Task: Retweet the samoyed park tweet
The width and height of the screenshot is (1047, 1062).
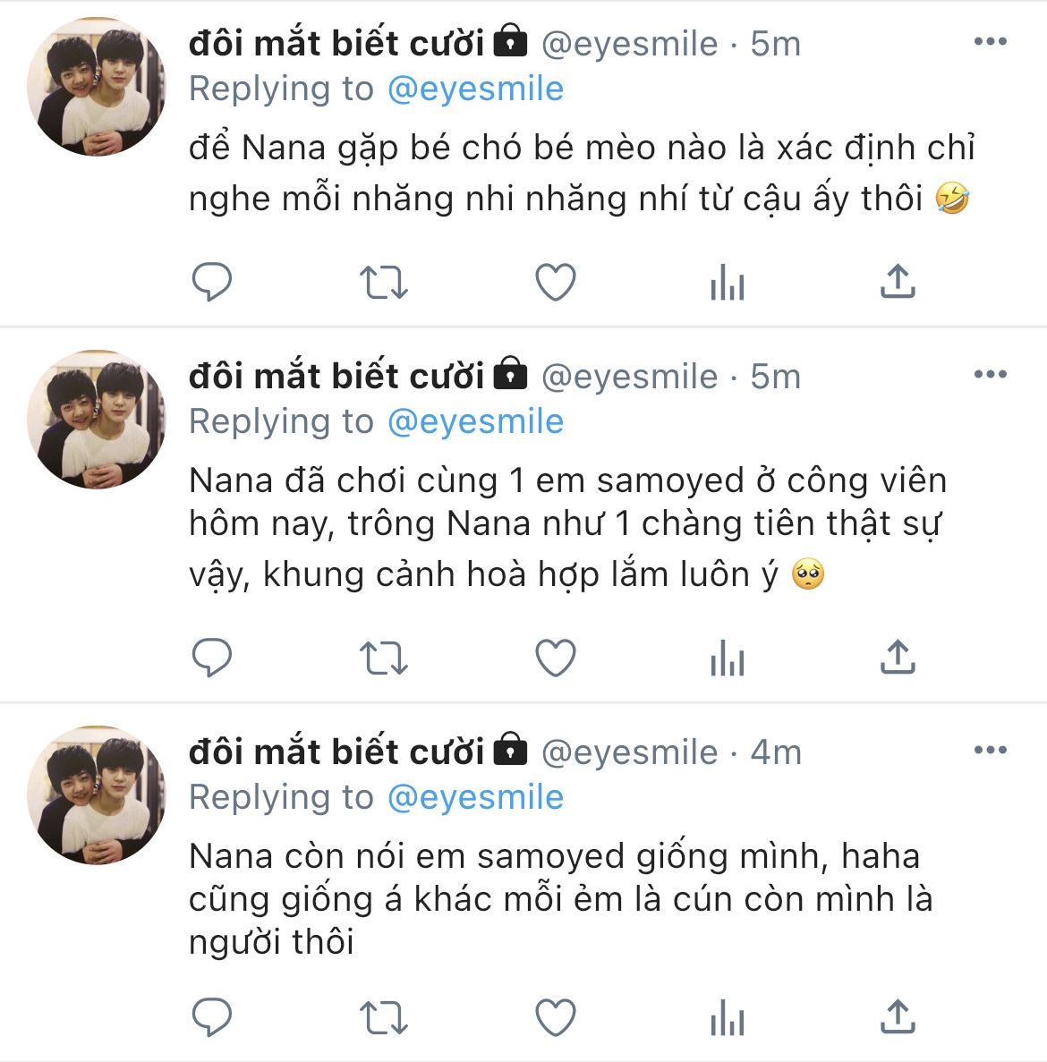Action: [x=383, y=659]
